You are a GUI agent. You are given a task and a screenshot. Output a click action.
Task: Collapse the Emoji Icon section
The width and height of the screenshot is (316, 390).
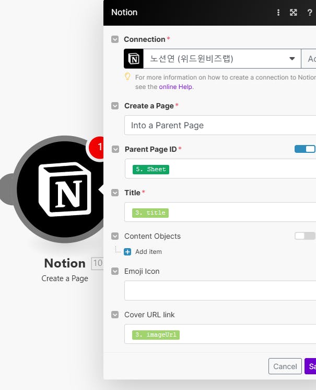pos(115,271)
